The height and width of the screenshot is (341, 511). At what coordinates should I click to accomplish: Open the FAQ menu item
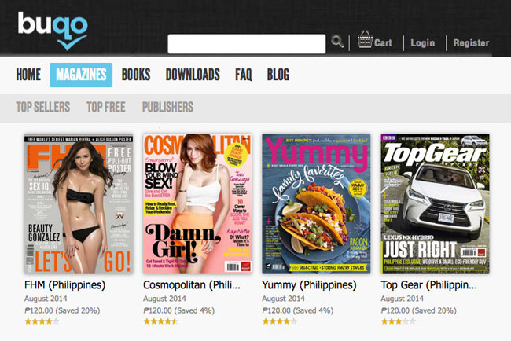click(244, 75)
